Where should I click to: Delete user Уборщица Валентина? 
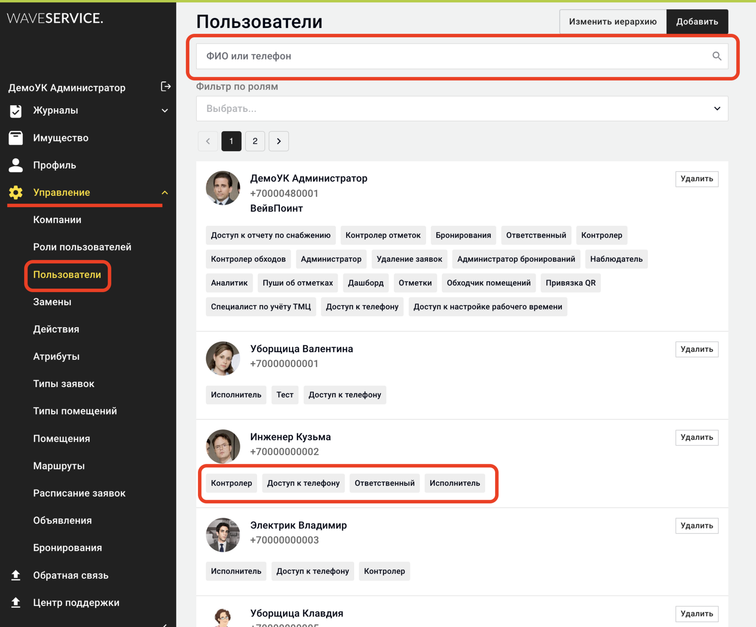point(697,349)
